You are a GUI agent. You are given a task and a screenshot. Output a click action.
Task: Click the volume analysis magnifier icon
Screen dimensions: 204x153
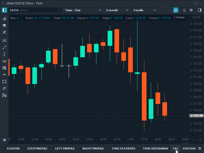pyautogui.click(x=176, y=10)
